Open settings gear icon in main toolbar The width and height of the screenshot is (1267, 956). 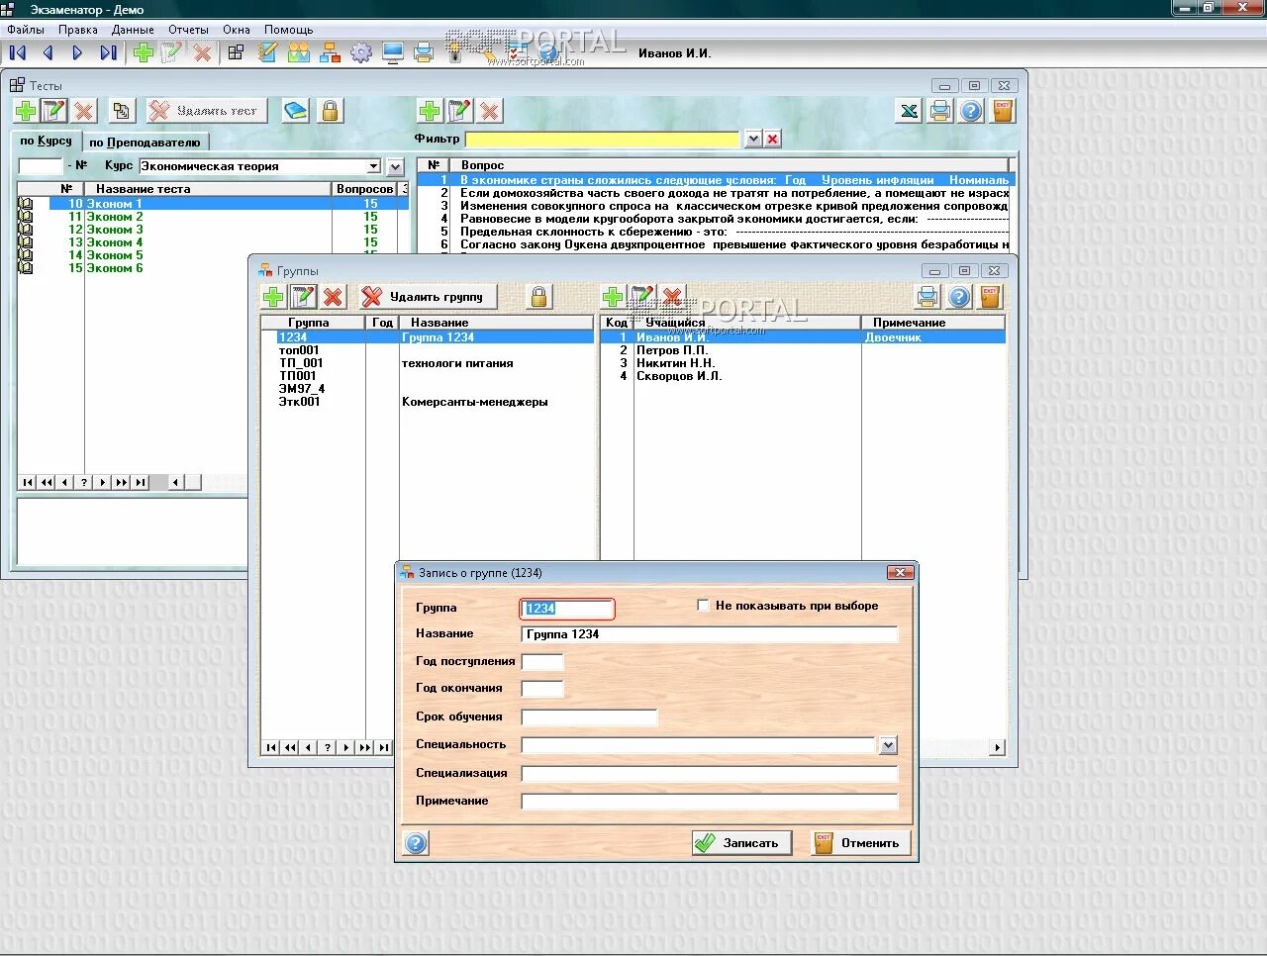[361, 52]
